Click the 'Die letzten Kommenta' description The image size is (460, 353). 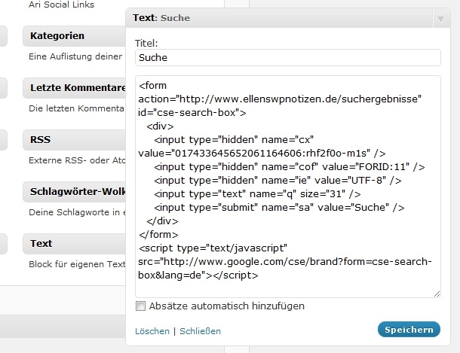77,108
